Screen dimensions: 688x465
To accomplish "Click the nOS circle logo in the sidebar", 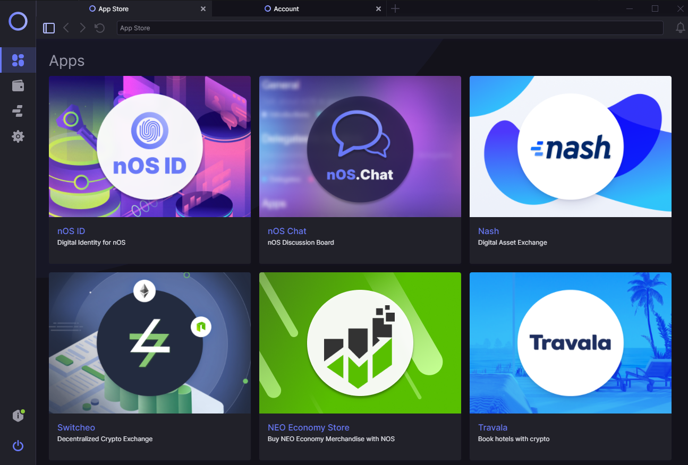I will (18, 21).
